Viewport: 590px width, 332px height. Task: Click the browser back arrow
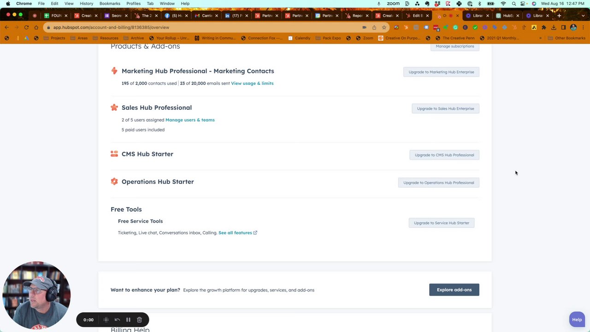pos(6,27)
